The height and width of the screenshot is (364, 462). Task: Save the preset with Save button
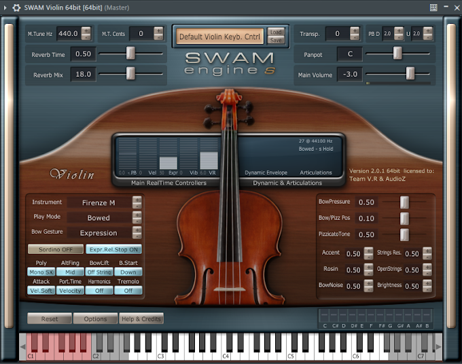click(276, 40)
